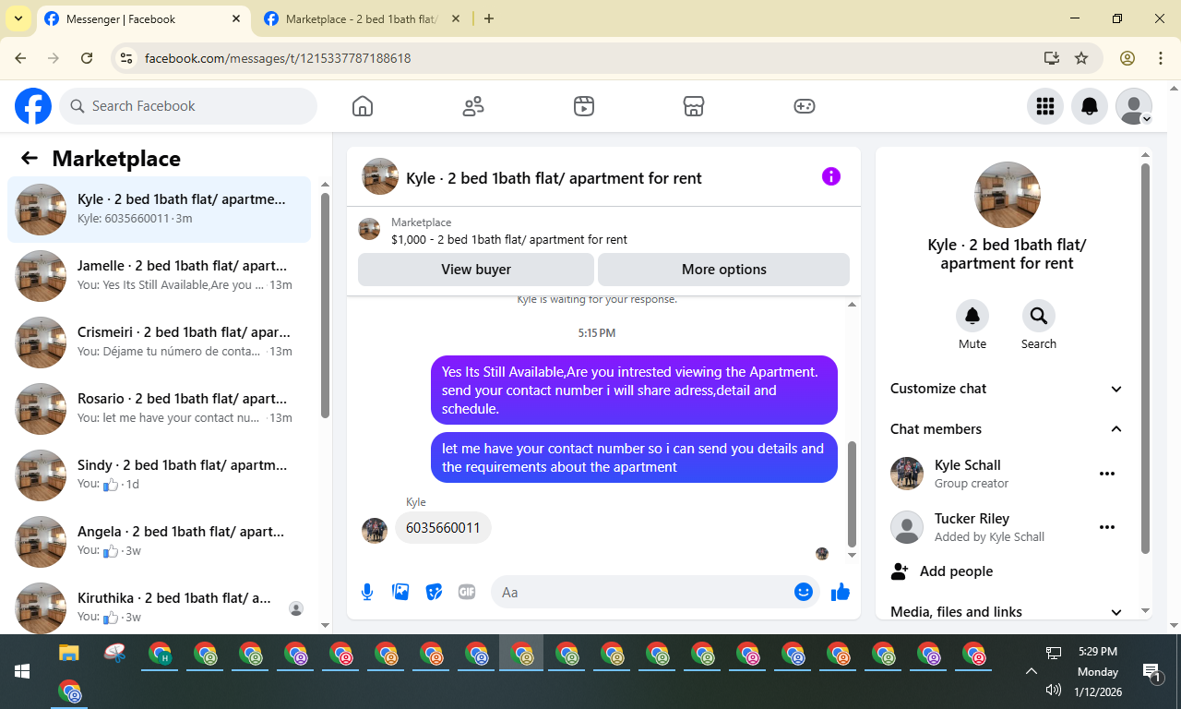Show hidden system tray icons chevron
The width and height of the screenshot is (1181, 709).
[1032, 671]
